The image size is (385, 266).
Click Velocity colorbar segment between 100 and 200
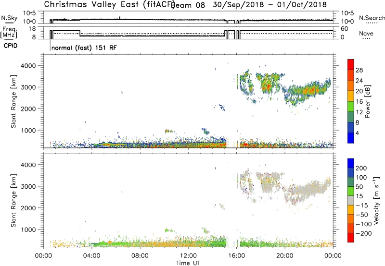click(351, 172)
